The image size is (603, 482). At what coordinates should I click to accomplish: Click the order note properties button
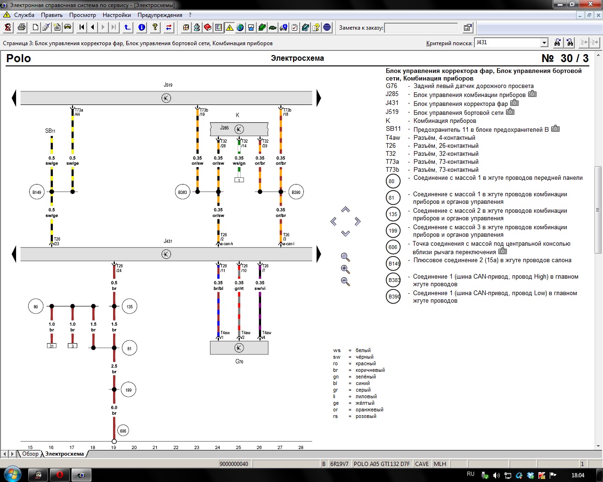coord(467,28)
